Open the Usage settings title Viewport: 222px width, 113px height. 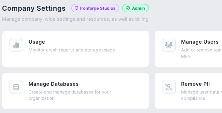(37, 42)
